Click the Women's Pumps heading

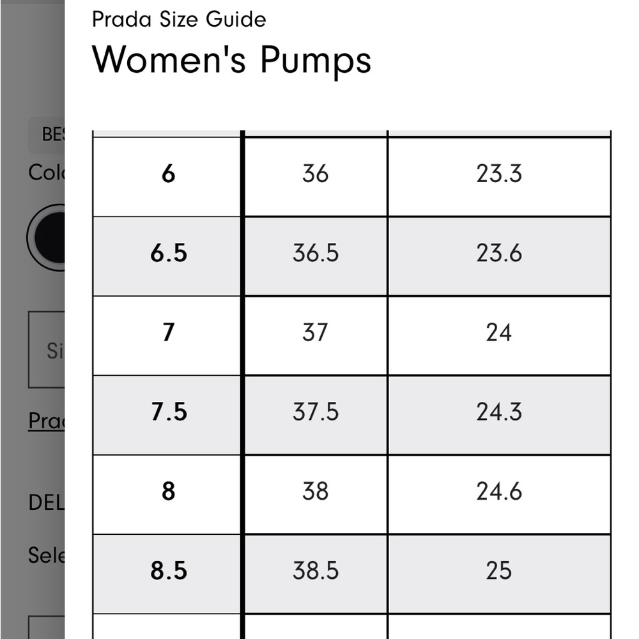[x=231, y=60]
